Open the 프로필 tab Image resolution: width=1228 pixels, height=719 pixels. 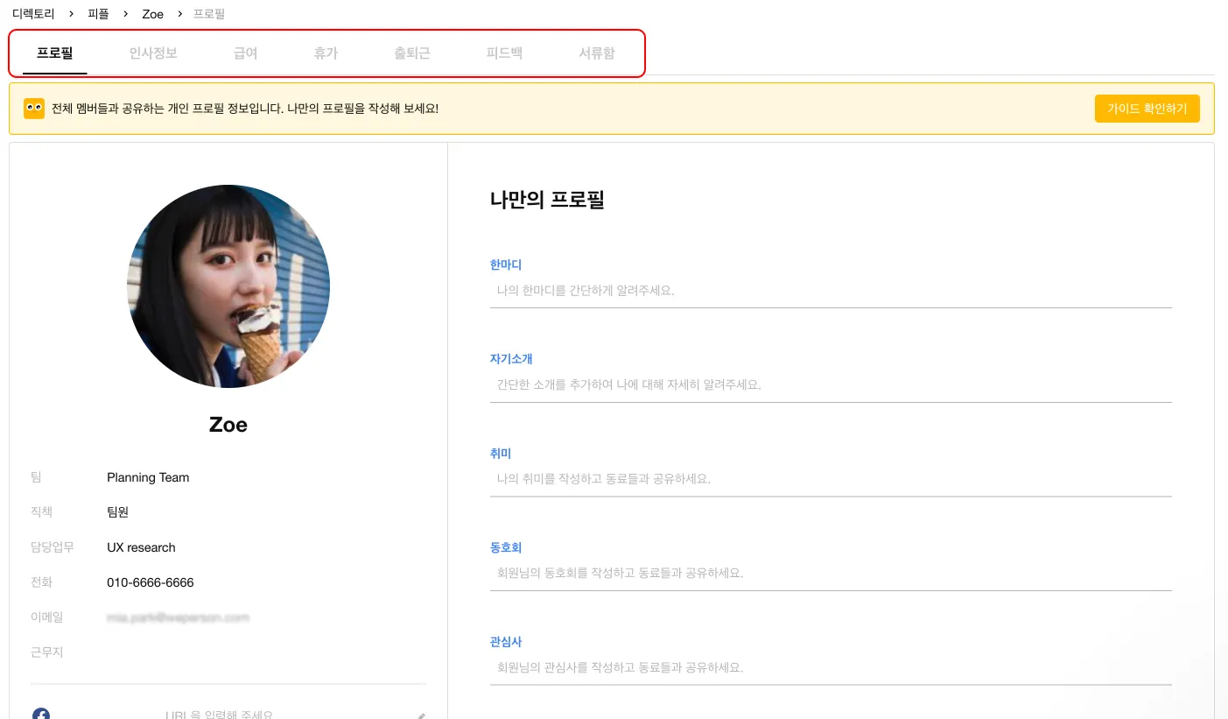click(x=54, y=53)
